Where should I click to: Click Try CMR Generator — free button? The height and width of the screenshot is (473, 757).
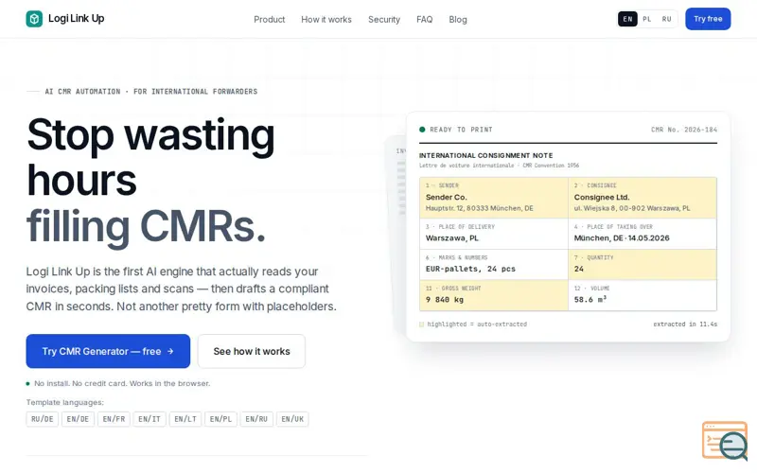[x=108, y=351]
